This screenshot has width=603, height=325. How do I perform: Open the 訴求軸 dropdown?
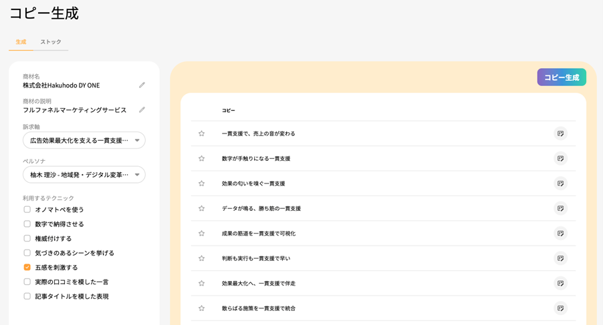(84, 140)
